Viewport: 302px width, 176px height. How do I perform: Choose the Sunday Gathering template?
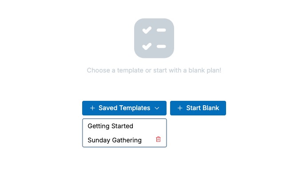tap(115, 140)
